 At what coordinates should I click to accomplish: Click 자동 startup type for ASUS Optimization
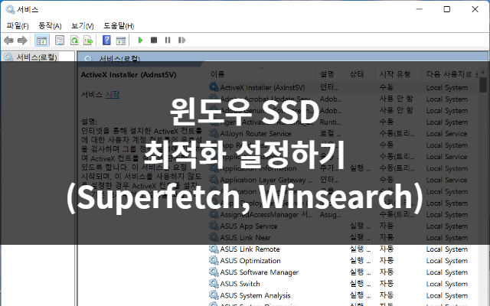click(x=387, y=260)
